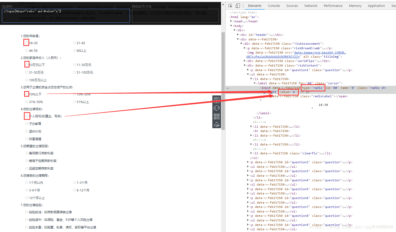Choose the 51%以上 asset ratio radio
Image resolution: width=396 pixels, height=232 pixels.
74,102
